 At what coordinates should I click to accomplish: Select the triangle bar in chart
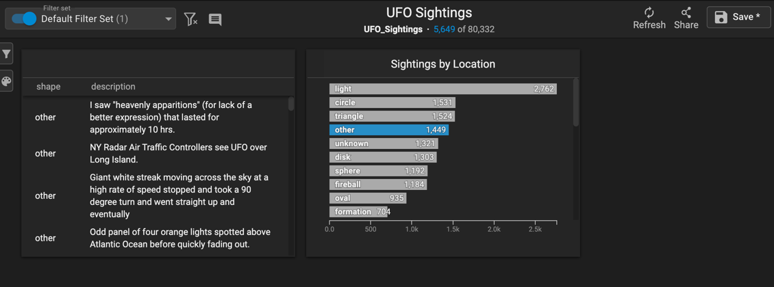tap(392, 116)
